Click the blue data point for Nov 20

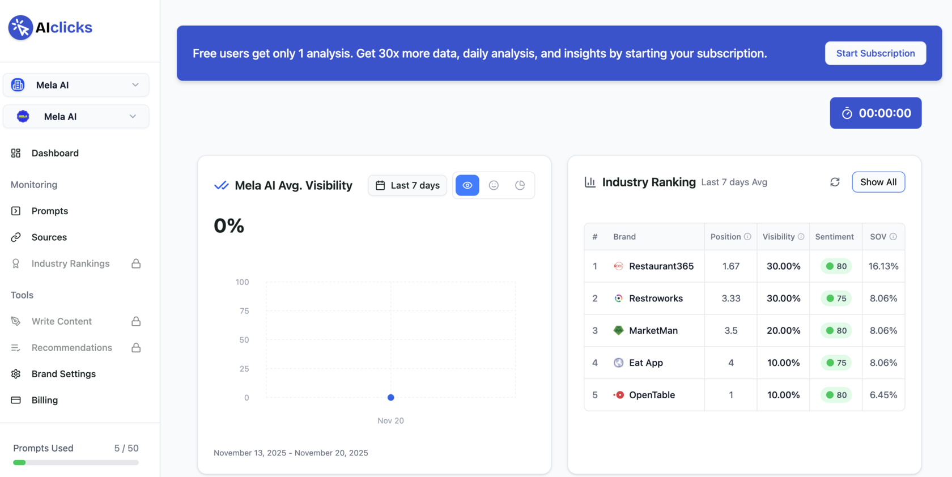click(x=390, y=398)
